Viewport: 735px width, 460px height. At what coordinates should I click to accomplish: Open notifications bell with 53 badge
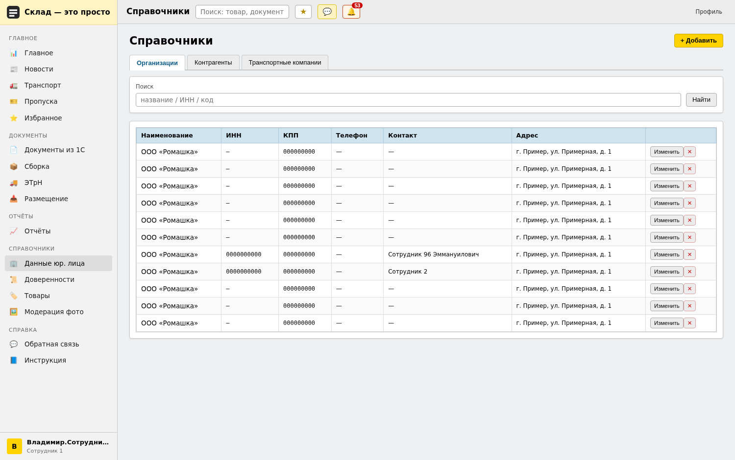point(351,12)
